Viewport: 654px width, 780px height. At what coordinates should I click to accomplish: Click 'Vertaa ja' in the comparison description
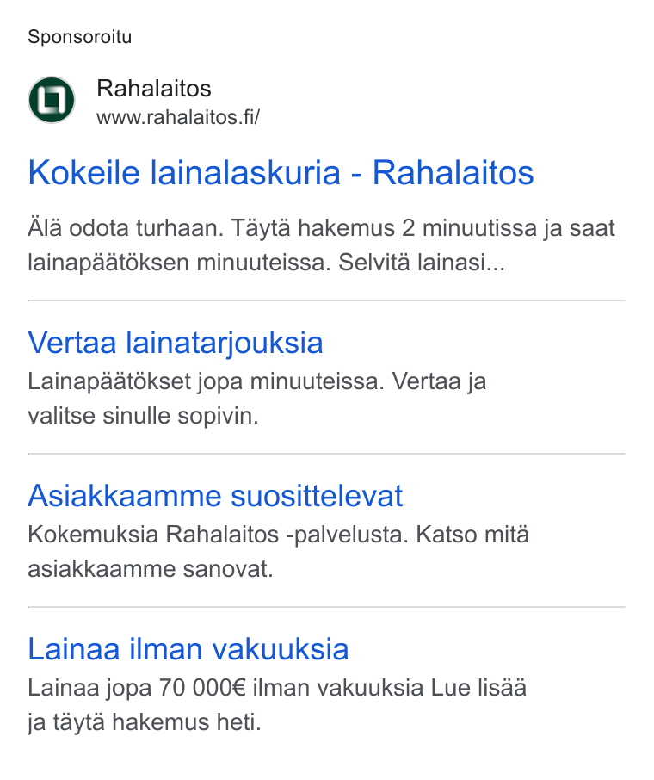pyautogui.click(x=439, y=382)
